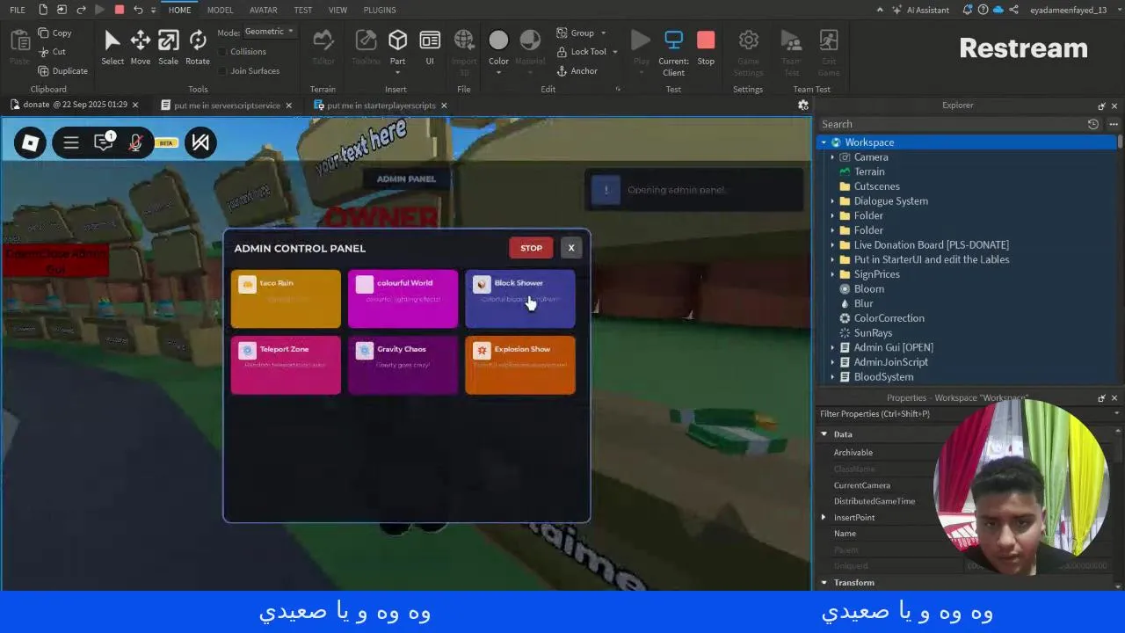Click the Copy clipboard icon
This screenshot has height=633, width=1125.
(x=44, y=33)
